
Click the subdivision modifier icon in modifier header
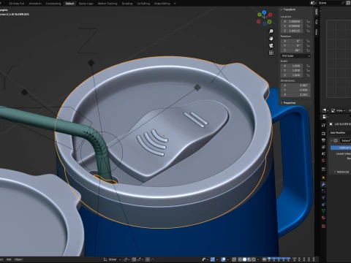(336, 140)
